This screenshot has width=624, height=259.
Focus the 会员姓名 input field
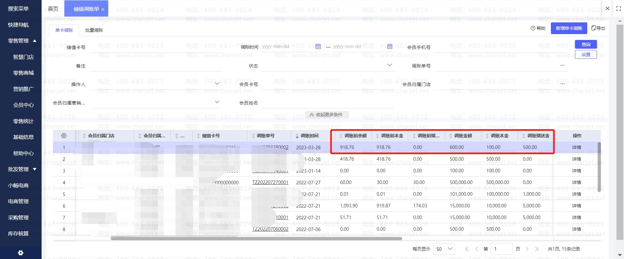tap(328, 103)
